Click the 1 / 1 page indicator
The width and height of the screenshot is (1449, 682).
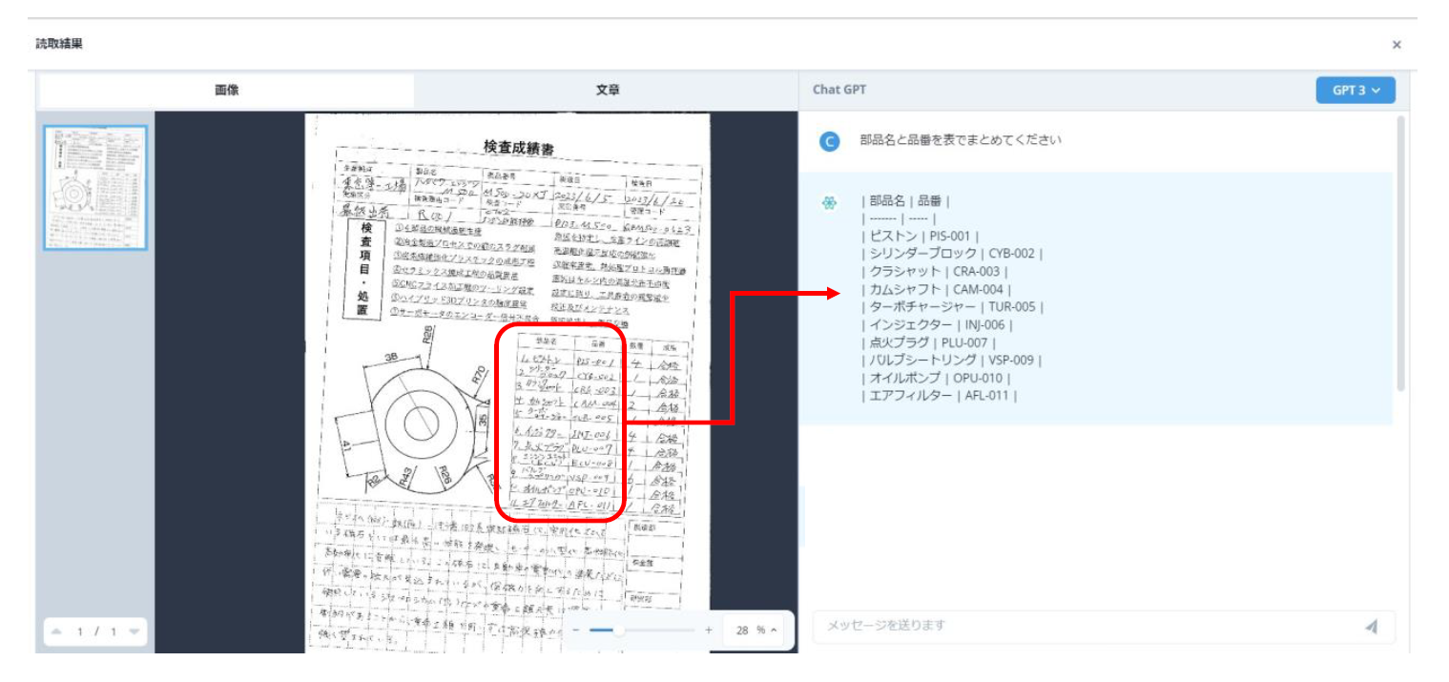(93, 630)
